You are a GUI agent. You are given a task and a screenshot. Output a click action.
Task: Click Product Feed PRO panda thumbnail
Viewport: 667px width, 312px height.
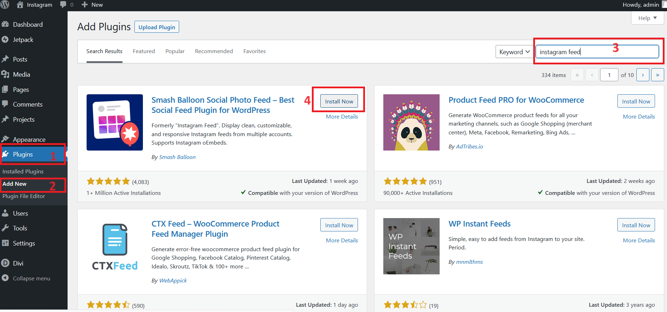[411, 122]
